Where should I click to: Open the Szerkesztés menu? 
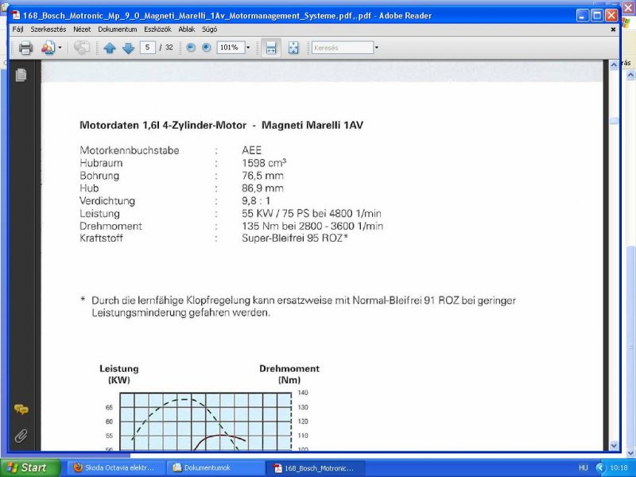[48, 29]
